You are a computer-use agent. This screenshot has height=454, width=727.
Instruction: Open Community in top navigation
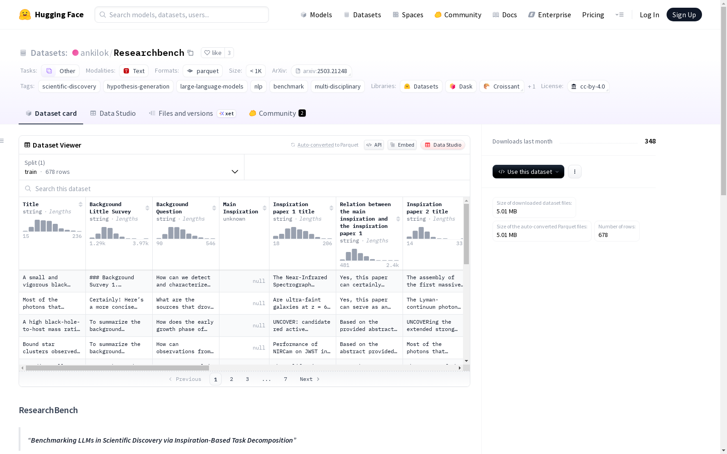tap(458, 15)
